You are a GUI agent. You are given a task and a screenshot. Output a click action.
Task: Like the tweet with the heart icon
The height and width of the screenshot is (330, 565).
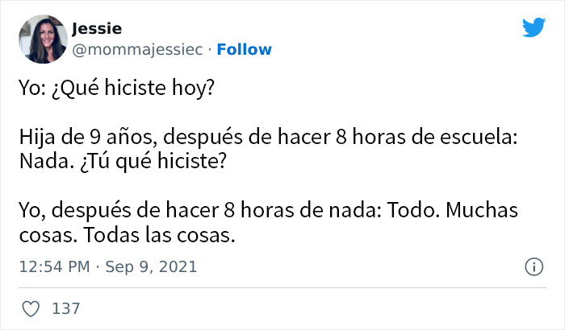click(29, 307)
